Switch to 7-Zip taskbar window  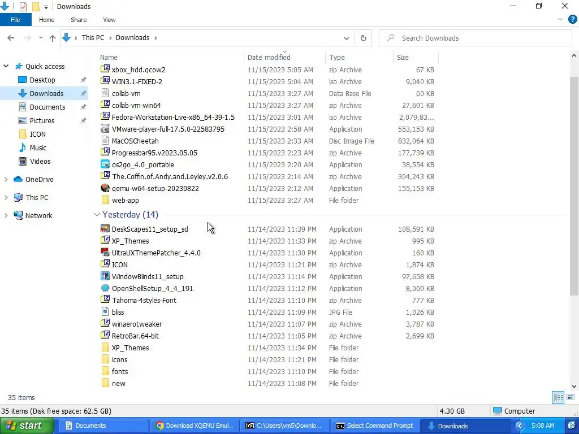pos(284,426)
